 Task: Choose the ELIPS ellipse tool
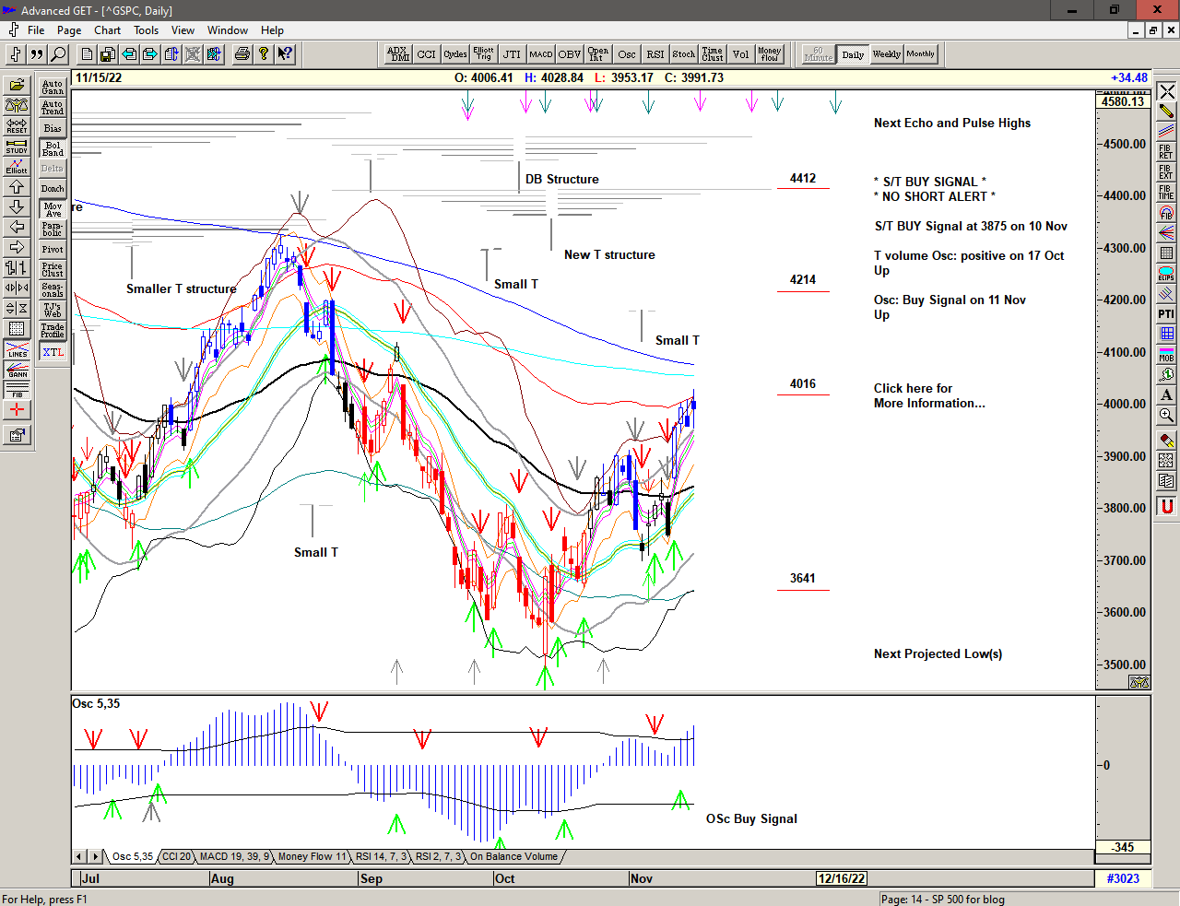pos(1166,274)
